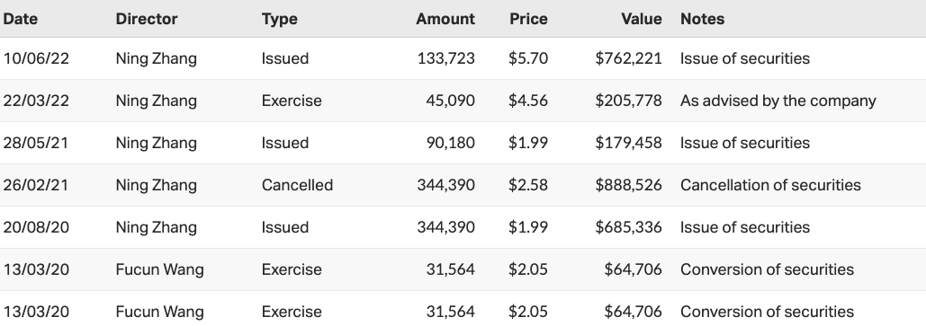This screenshot has height=326, width=926.
Task: Click the 'As advised by the company' note
Action: coord(778,101)
